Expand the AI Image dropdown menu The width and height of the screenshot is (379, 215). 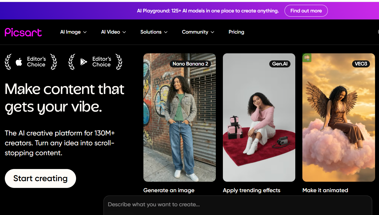coord(73,32)
